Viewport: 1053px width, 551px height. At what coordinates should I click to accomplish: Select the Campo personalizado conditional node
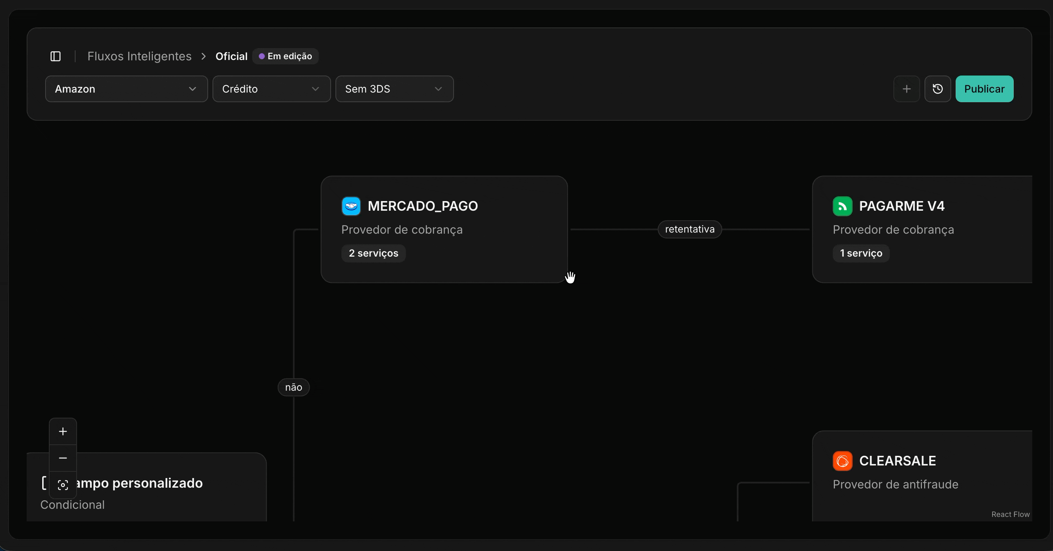click(x=147, y=487)
